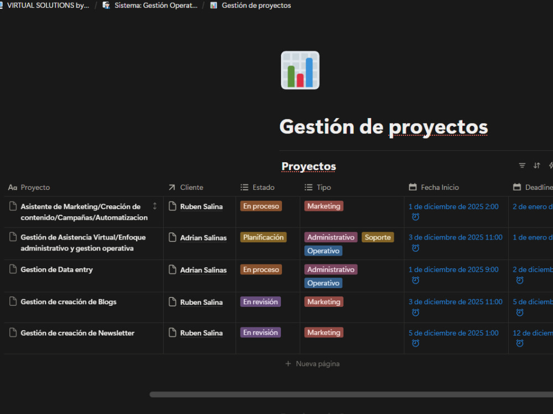
Task: Click the Sistema breadcrumb icon
Action: [x=106, y=6]
